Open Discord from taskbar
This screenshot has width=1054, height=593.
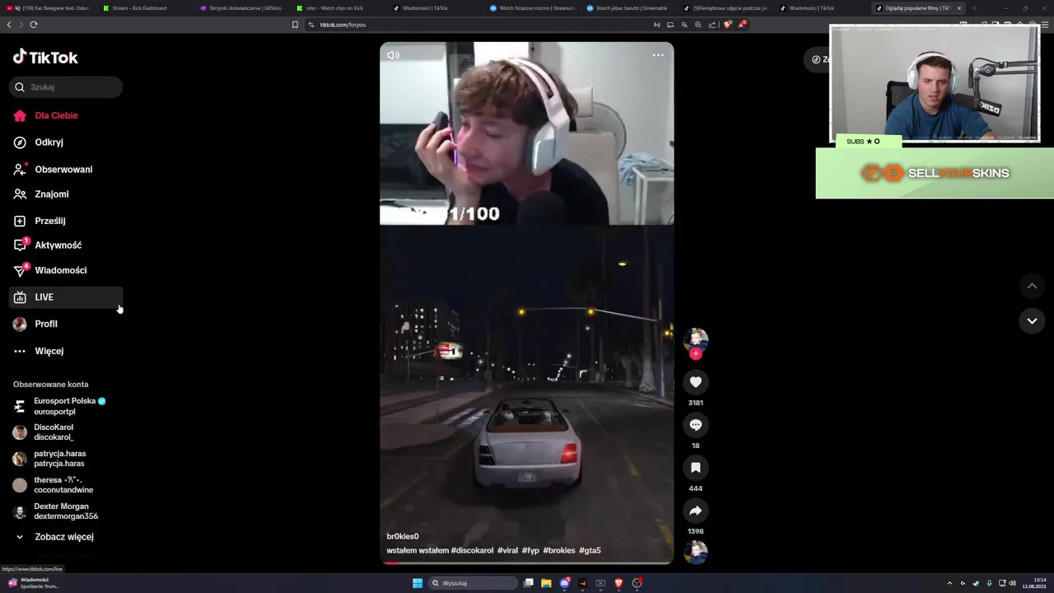(x=564, y=583)
